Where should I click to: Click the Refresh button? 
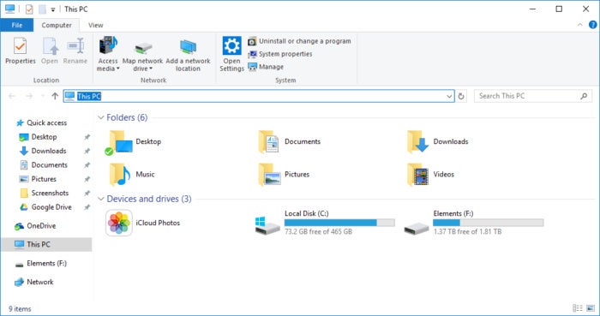pyautogui.click(x=461, y=96)
